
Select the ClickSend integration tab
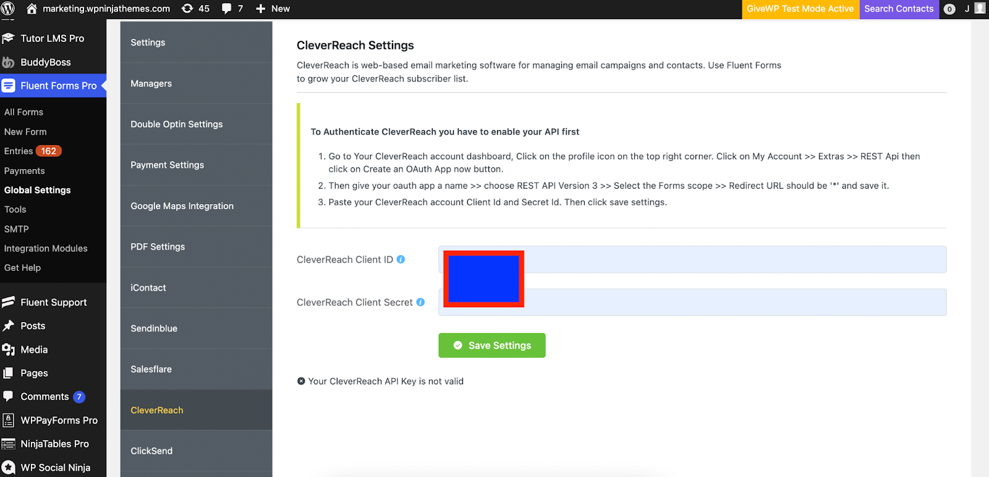coord(197,451)
